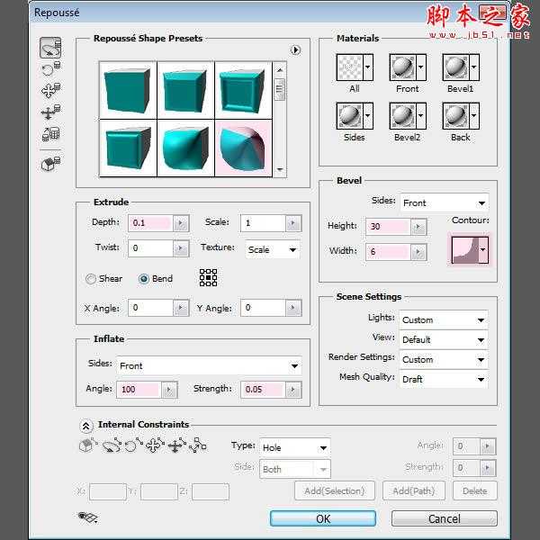
Task: Open the Lights dropdown
Action: pos(444,319)
